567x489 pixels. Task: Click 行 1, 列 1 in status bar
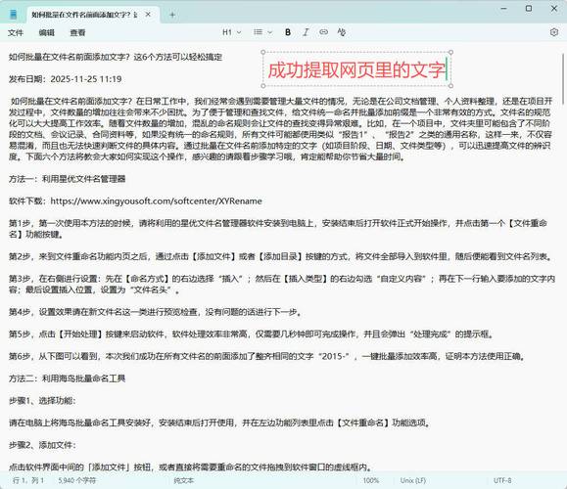click(28, 481)
